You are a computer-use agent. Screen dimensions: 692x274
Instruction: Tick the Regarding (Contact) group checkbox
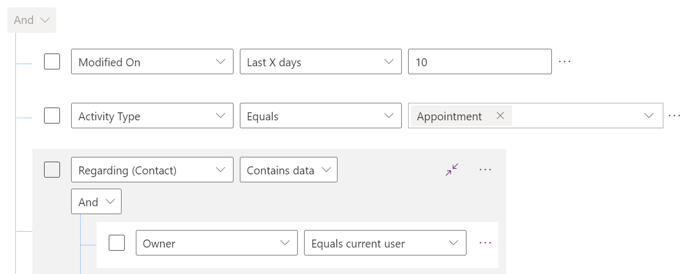click(x=52, y=170)
